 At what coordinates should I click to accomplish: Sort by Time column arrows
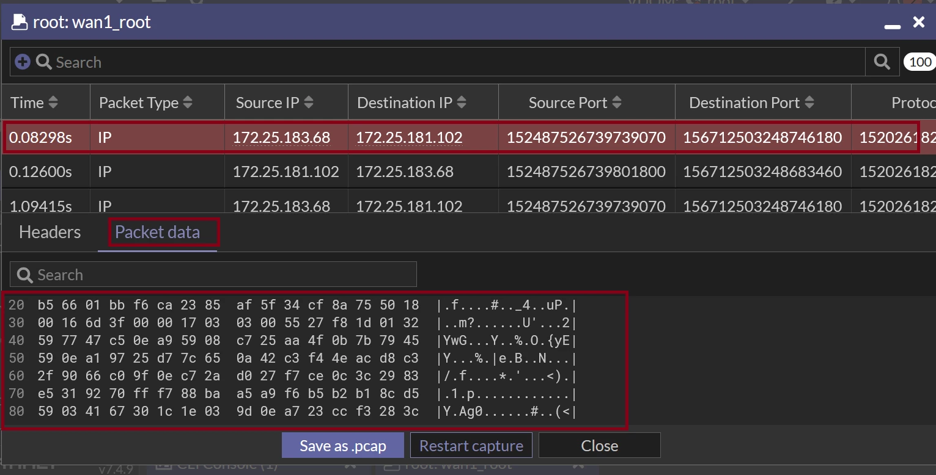point(53,103)
